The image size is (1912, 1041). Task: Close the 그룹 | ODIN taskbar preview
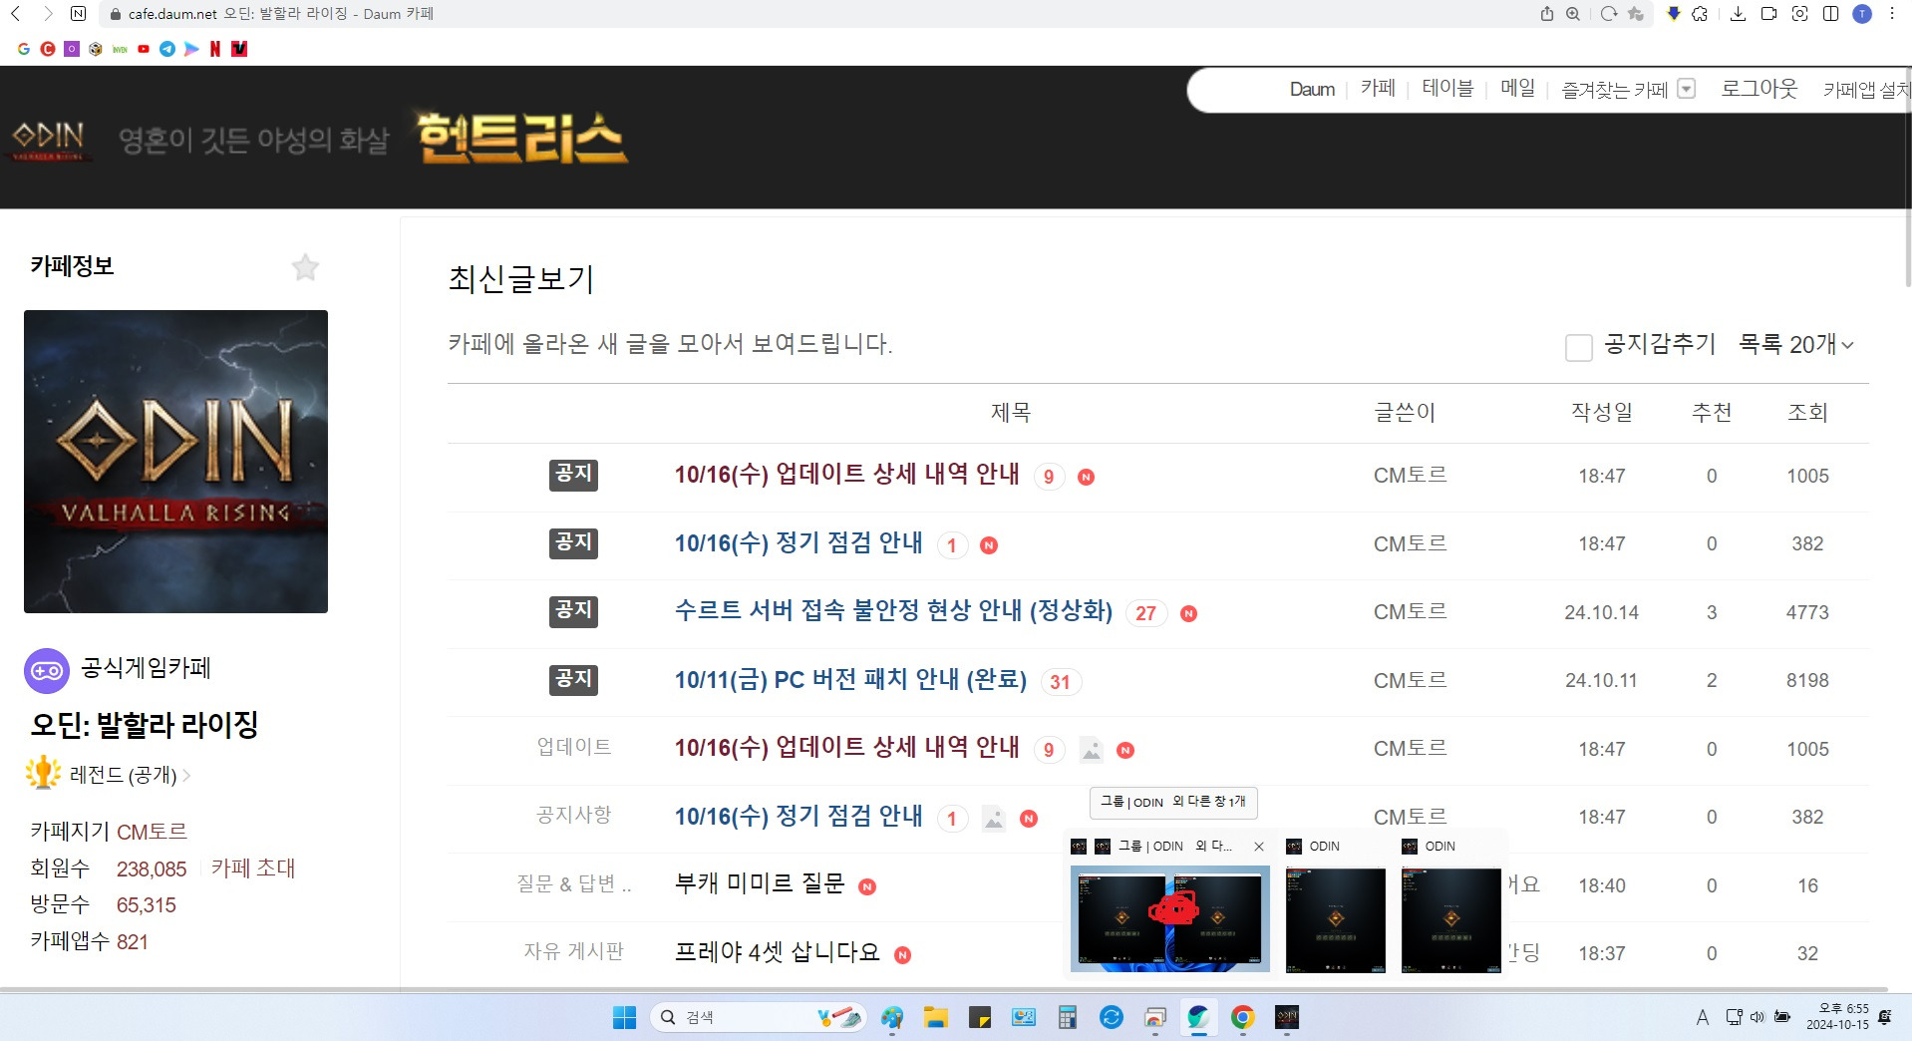tap(1259, 847)
